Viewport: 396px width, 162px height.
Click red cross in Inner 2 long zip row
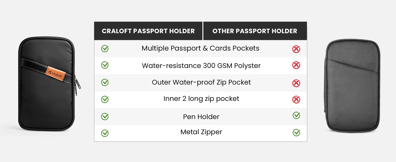296,100
